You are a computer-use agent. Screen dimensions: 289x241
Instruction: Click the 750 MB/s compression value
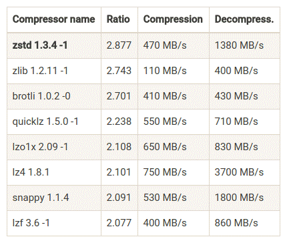click(x=165, y=172)
